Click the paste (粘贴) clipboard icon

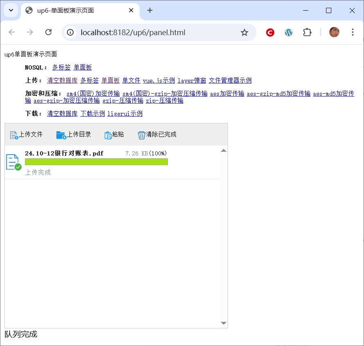(x=108, y=135)
